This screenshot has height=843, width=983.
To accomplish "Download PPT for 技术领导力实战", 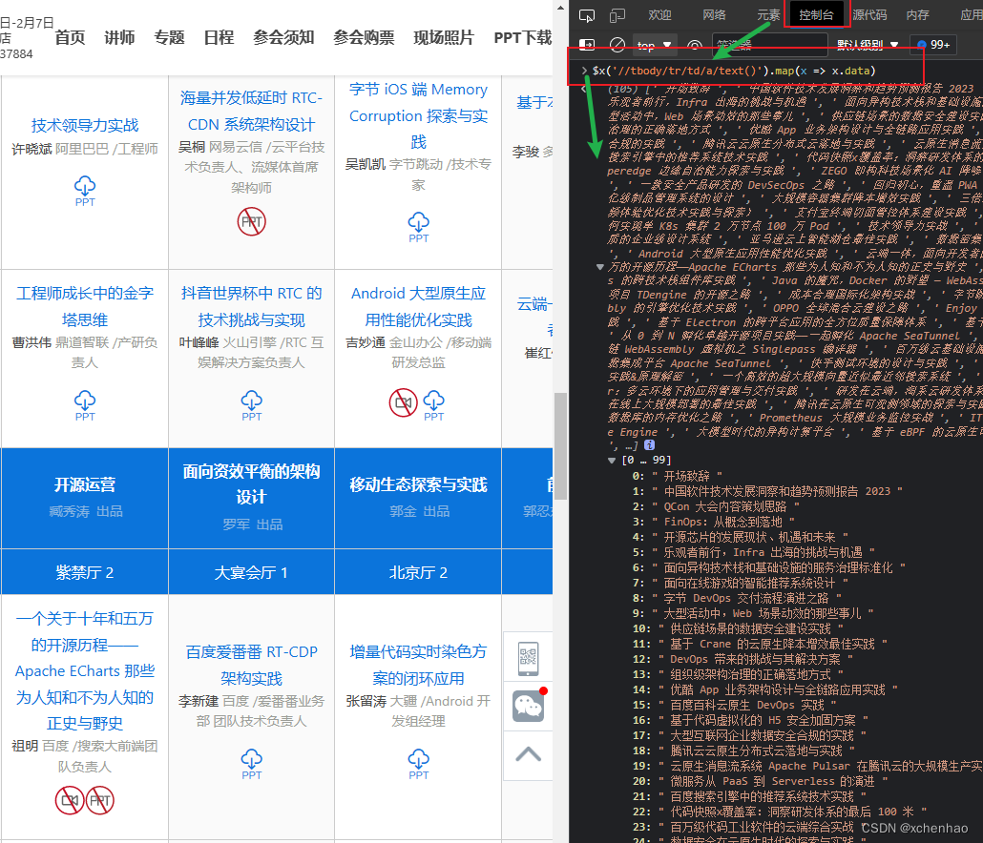I will point(85,191).
